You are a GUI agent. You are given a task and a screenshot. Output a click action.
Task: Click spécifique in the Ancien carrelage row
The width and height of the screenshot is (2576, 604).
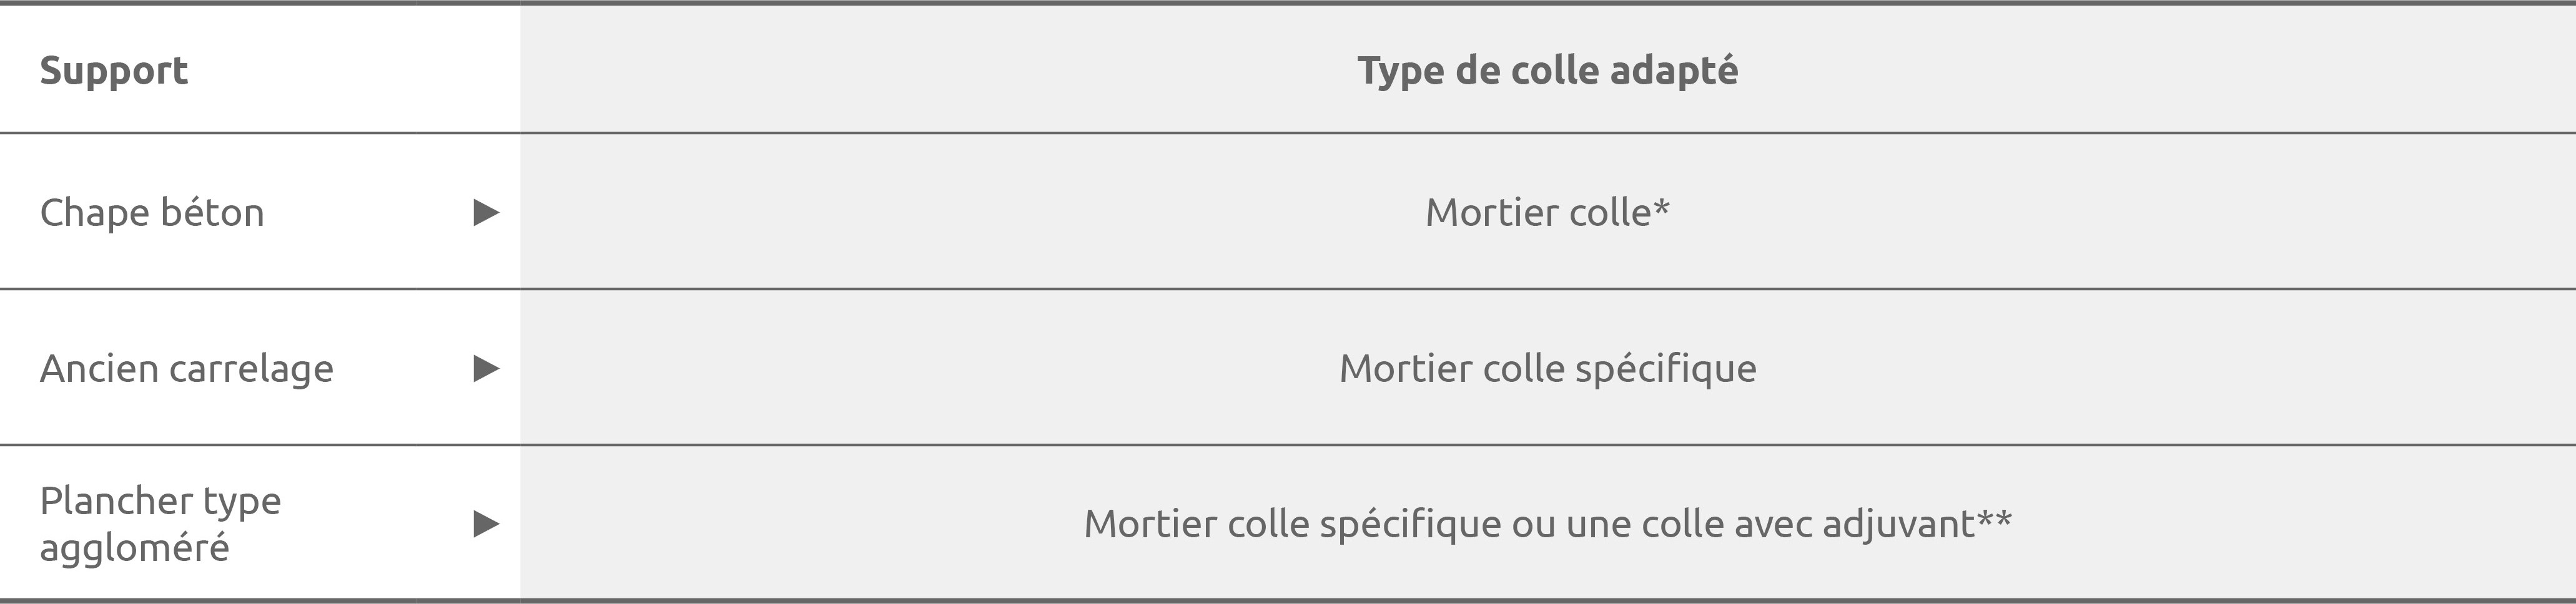click(x=1666, y=368)
